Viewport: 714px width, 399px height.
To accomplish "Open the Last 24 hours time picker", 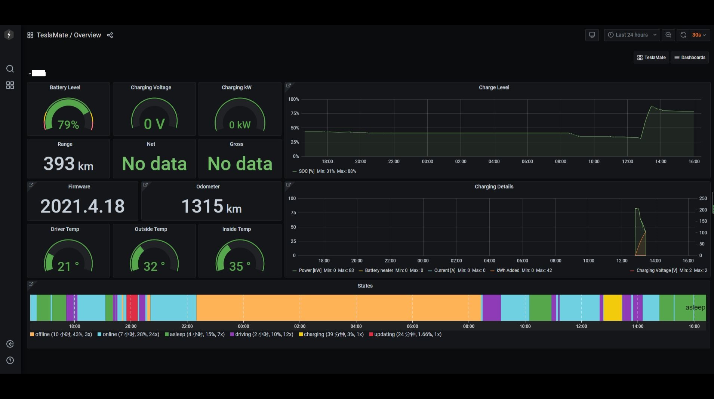I will click(x=632, y=35).
